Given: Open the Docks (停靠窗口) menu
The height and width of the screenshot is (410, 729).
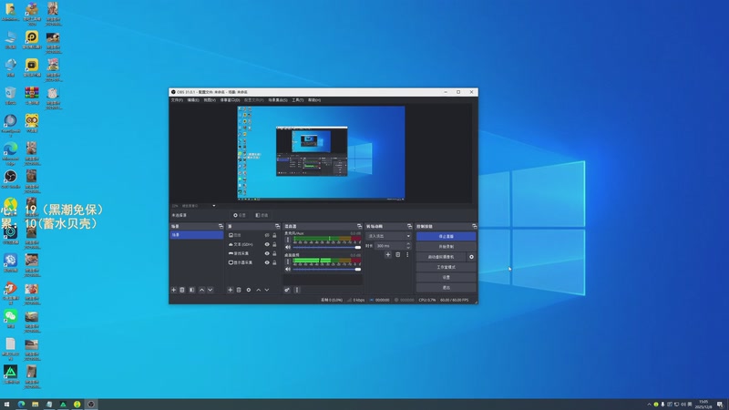Looking at the screenshot, I should pos(230,100).
